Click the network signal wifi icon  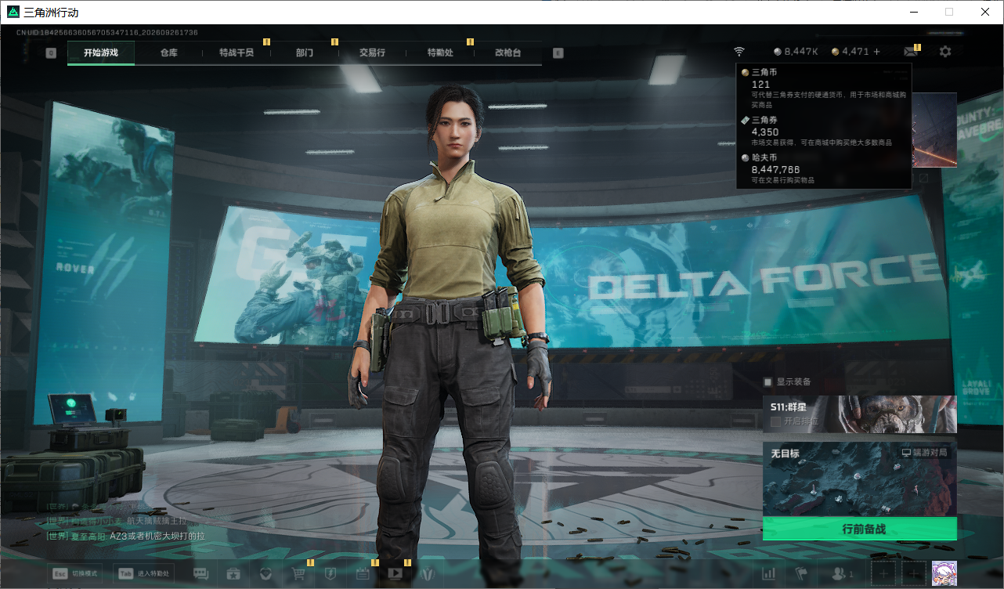[739, 52]
